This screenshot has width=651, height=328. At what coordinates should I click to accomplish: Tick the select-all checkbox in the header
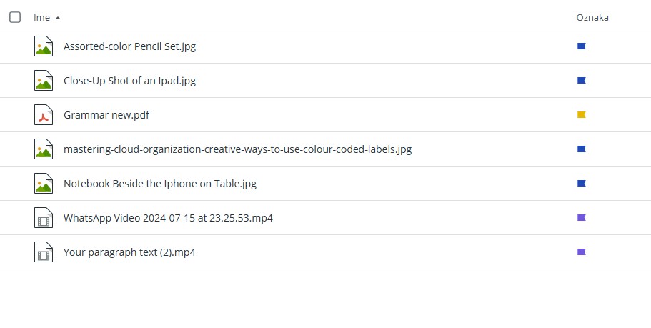[15, 17]
